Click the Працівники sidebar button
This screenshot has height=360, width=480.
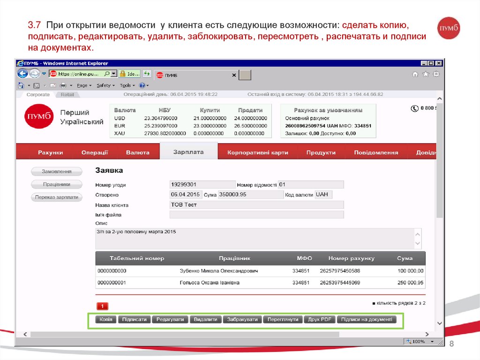57,184
